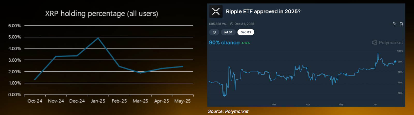Click the Jun label on the Polymarket axis
Image resolution: width=414 pixels, height=115 pixels.
[375, 105]
